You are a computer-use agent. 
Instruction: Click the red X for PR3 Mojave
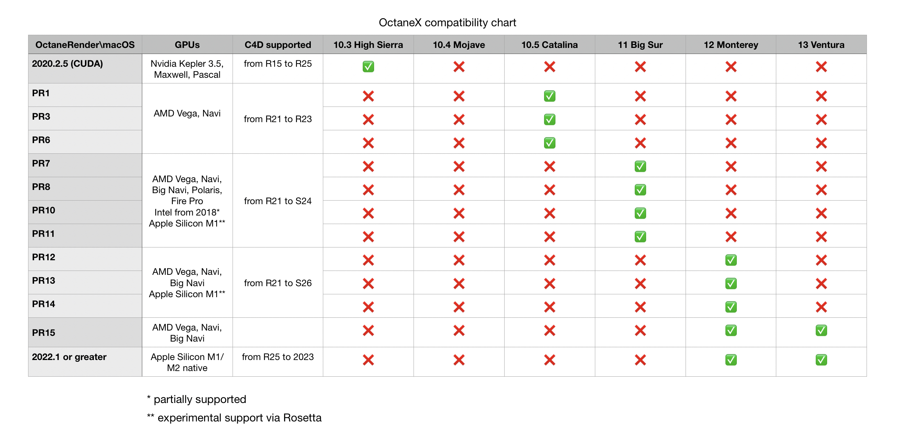(459, 120)
